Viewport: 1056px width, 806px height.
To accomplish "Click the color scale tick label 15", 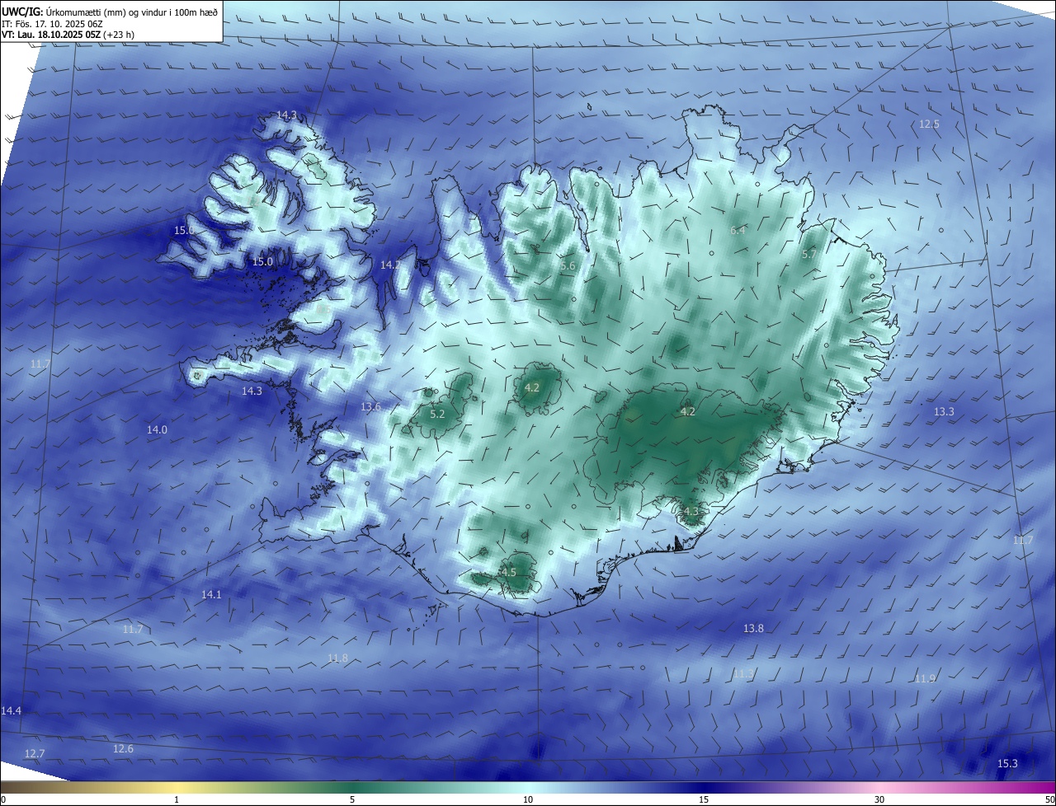I will coord(704,799).
